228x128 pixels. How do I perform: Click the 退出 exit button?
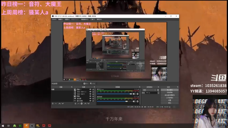pos(170,103)
